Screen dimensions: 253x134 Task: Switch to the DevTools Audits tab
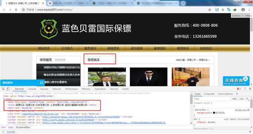[x=125, y=89]
